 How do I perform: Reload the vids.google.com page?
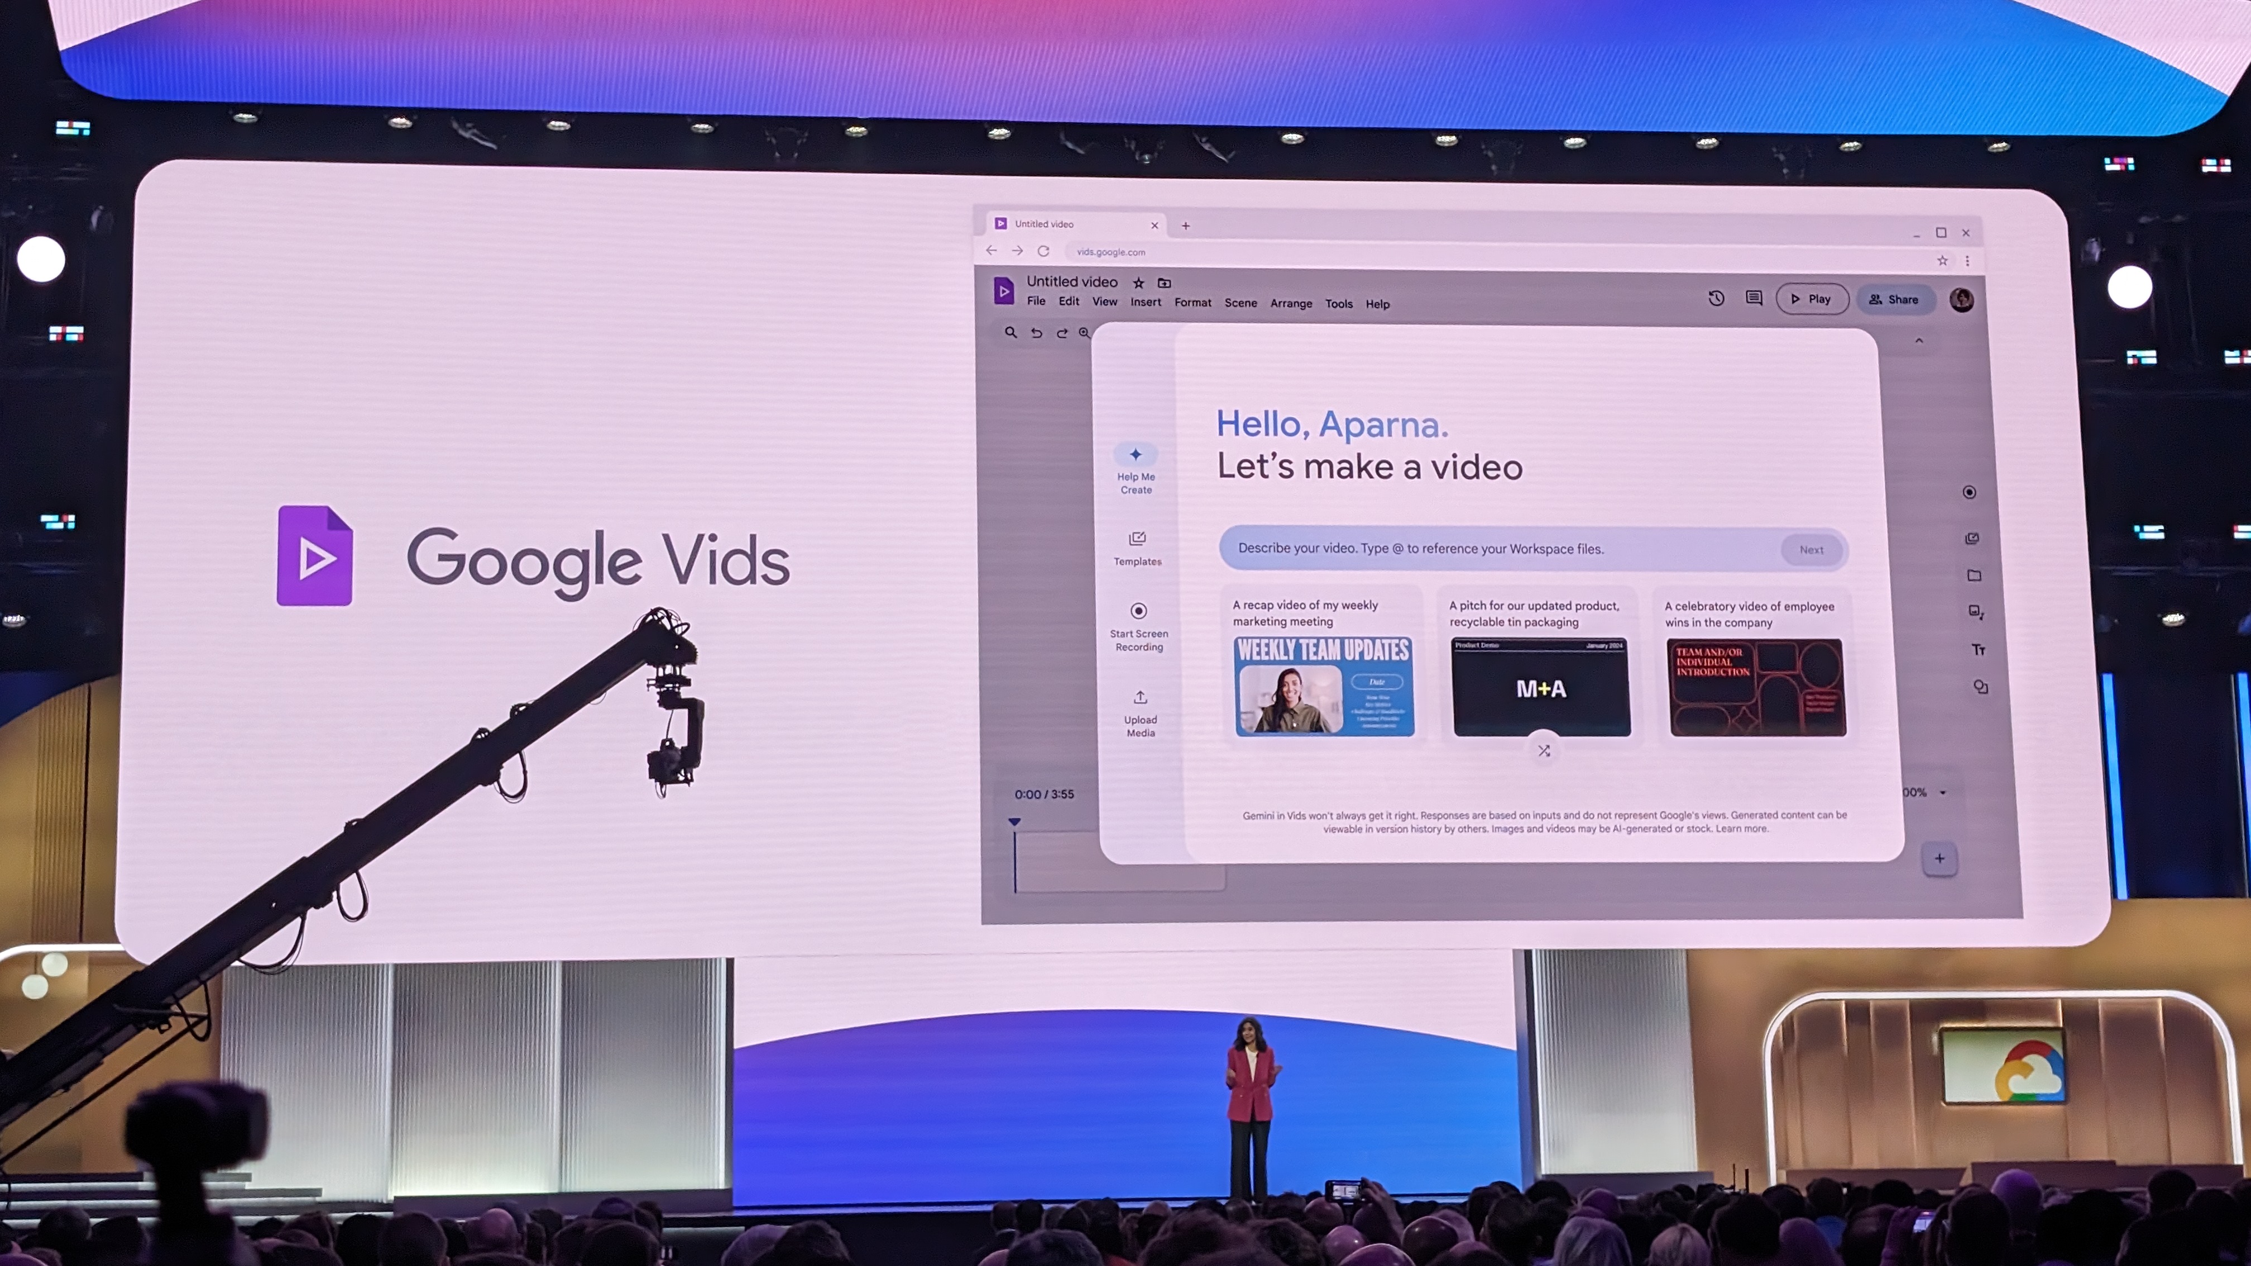tap(1043, 251)
